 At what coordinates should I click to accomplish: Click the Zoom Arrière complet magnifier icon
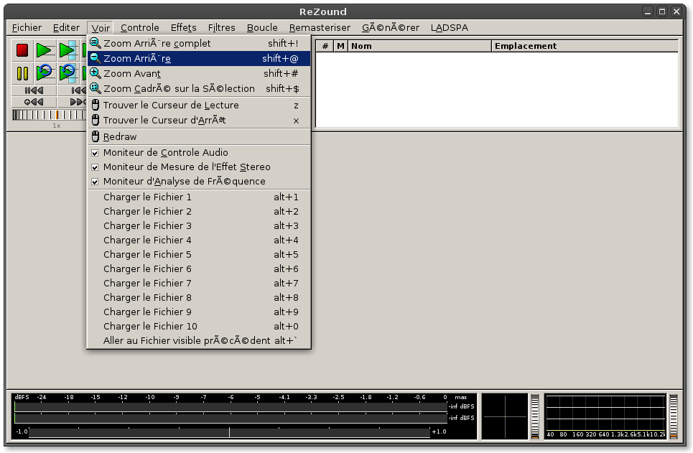coord(95,43)
